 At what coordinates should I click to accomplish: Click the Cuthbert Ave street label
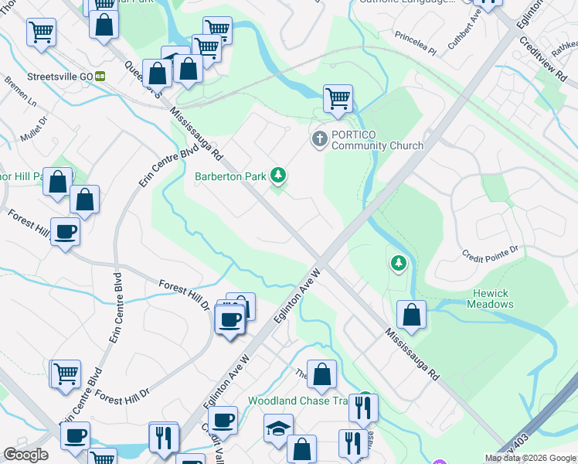pos(464,29)
